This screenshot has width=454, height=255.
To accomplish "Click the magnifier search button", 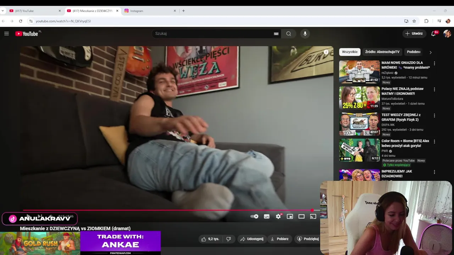I will point(289,34).
